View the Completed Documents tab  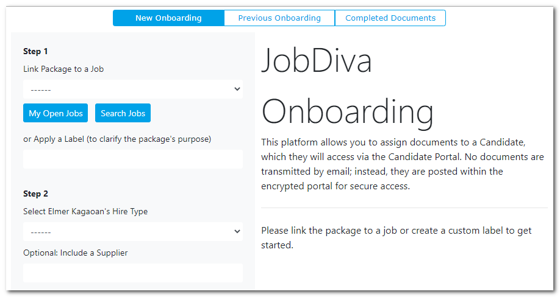(390, 18)
